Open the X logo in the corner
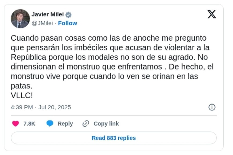 (x=212, y=14)
